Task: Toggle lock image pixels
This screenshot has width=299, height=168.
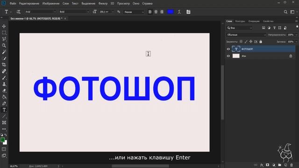Action: click(x=246, y=42)
